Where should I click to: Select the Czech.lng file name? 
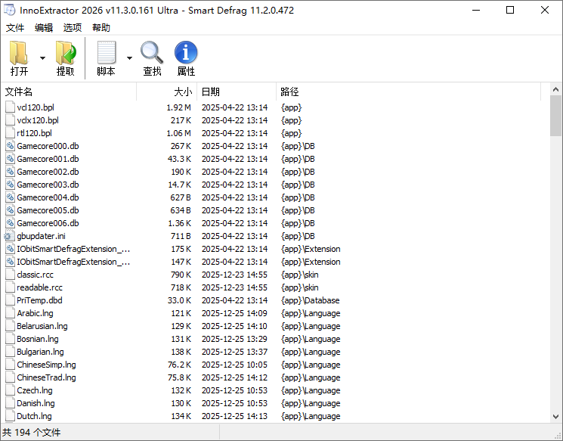pyautogui.click(x=35, y=390)
